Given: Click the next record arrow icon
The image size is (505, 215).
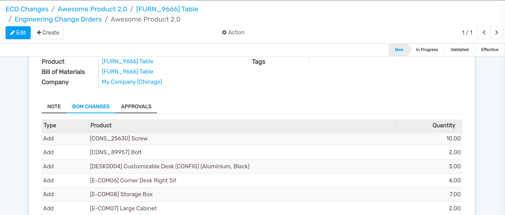Looking at the screenshot, I should click(496, 33).
